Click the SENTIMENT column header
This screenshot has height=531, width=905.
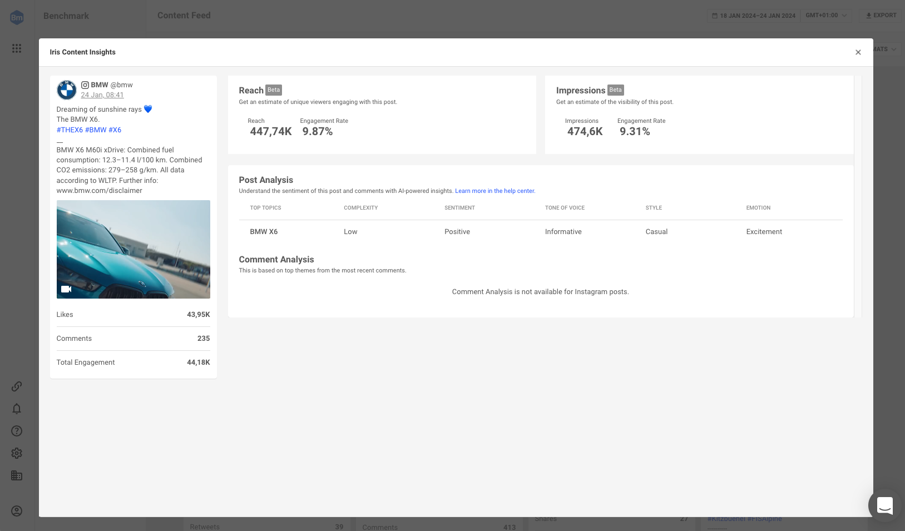click(459, 208)
